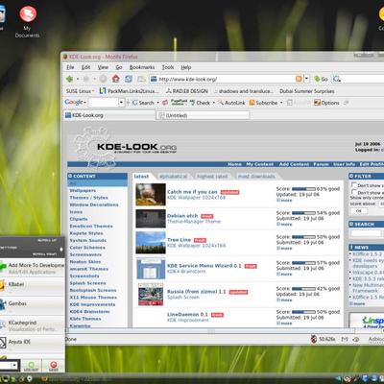Click the Google Search button on toolbar
This screenshot has width=384, height=384.
tap(143, 103)
